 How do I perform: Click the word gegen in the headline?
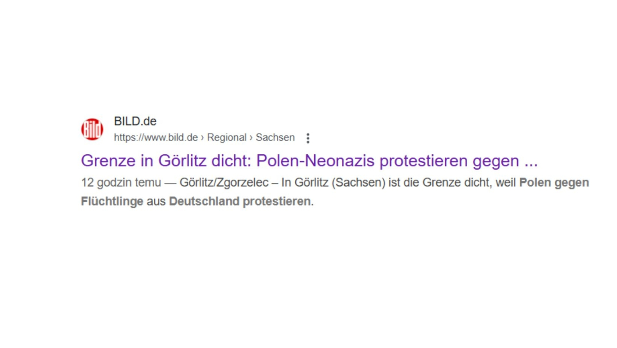(495, 161)
